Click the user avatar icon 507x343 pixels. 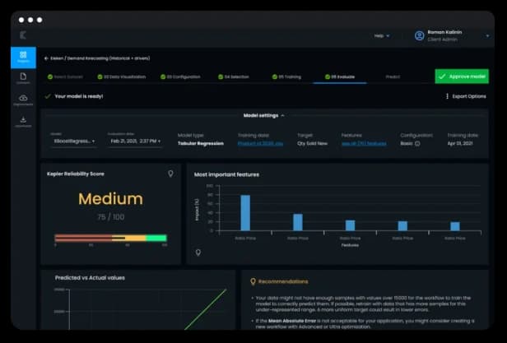click(420, 35)
